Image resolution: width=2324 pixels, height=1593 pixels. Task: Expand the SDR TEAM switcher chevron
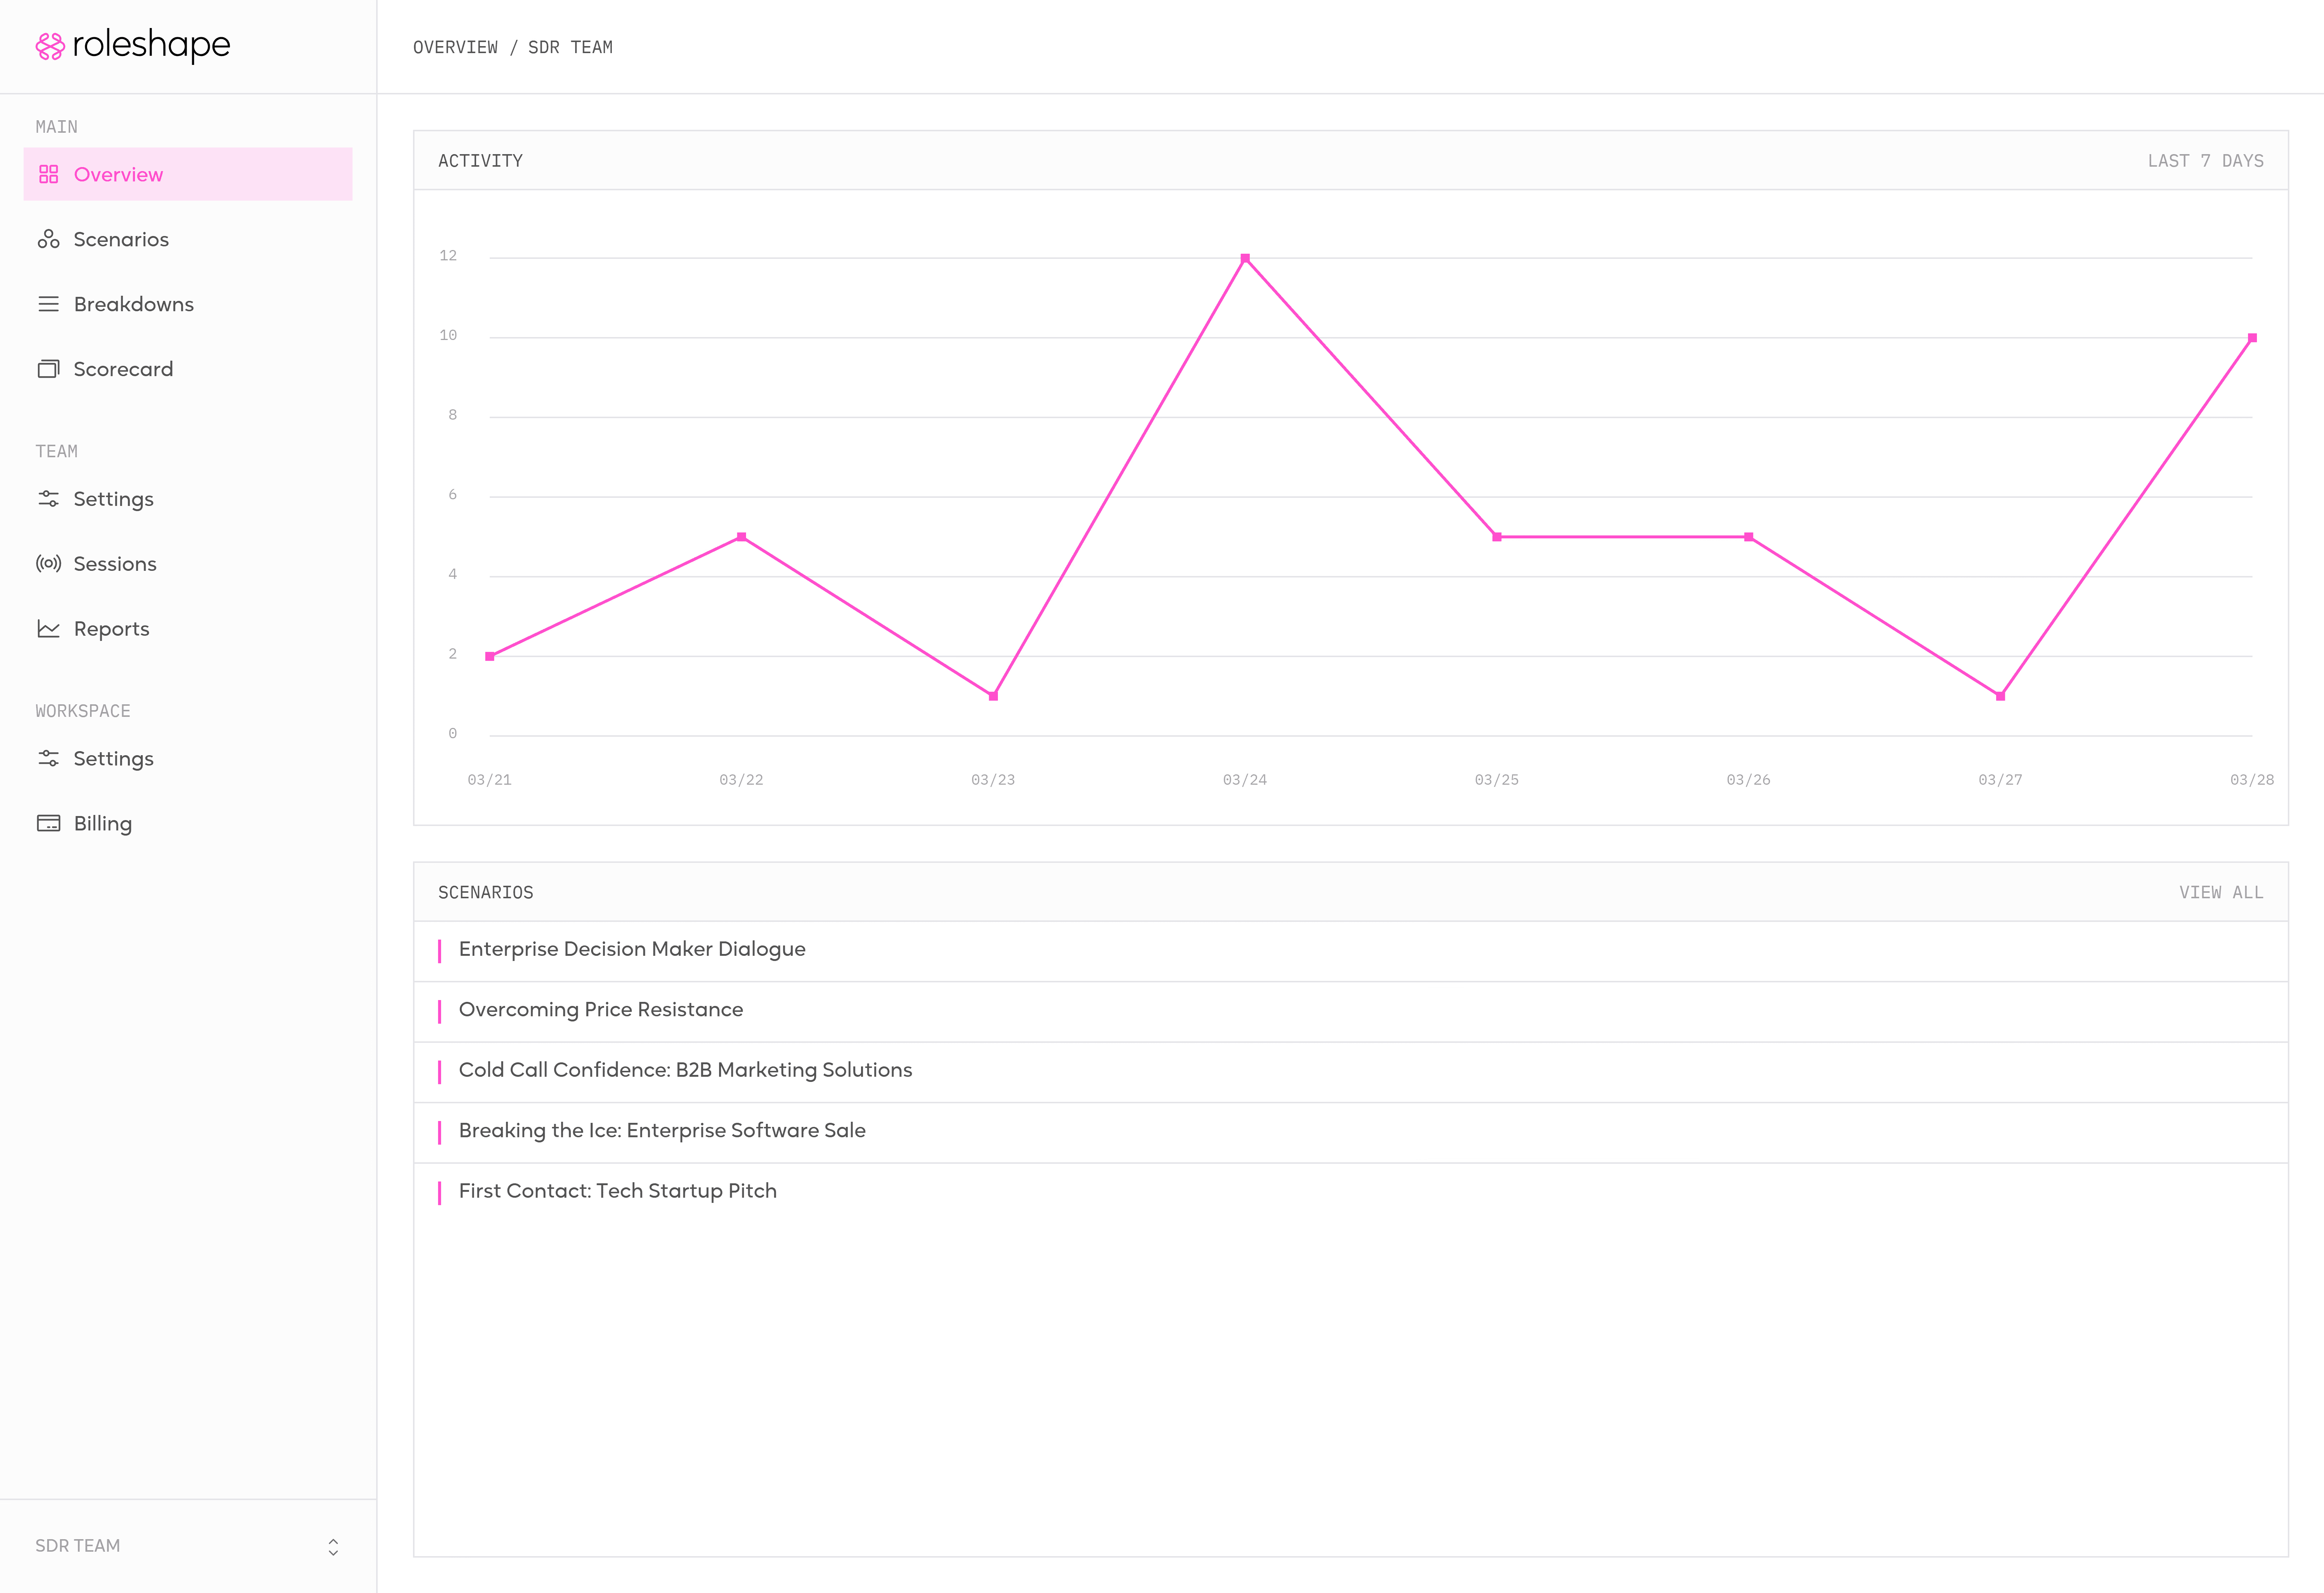333,1547
